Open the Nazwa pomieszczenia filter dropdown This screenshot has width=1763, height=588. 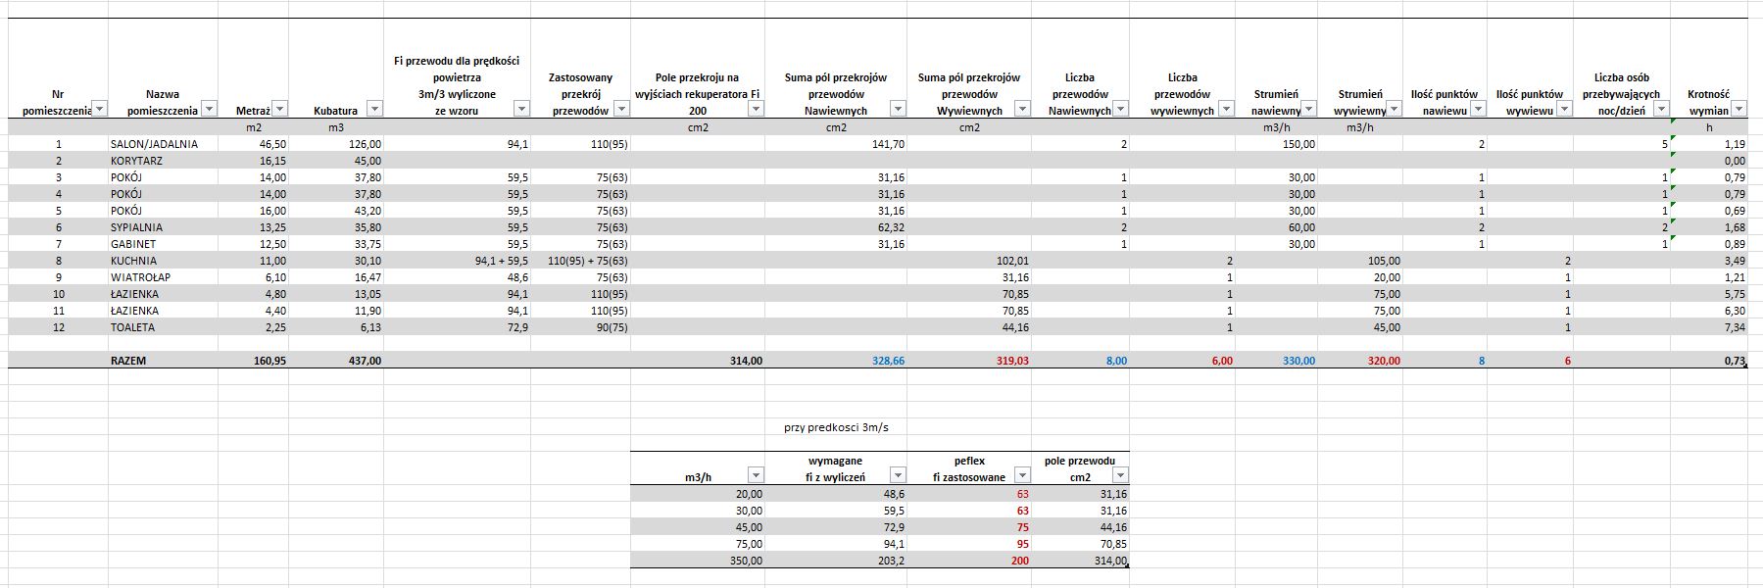pos(209,109)
